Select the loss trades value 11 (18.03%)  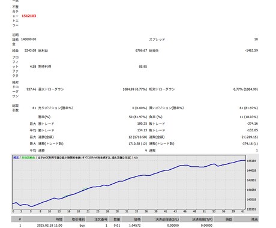click(249, 117)
